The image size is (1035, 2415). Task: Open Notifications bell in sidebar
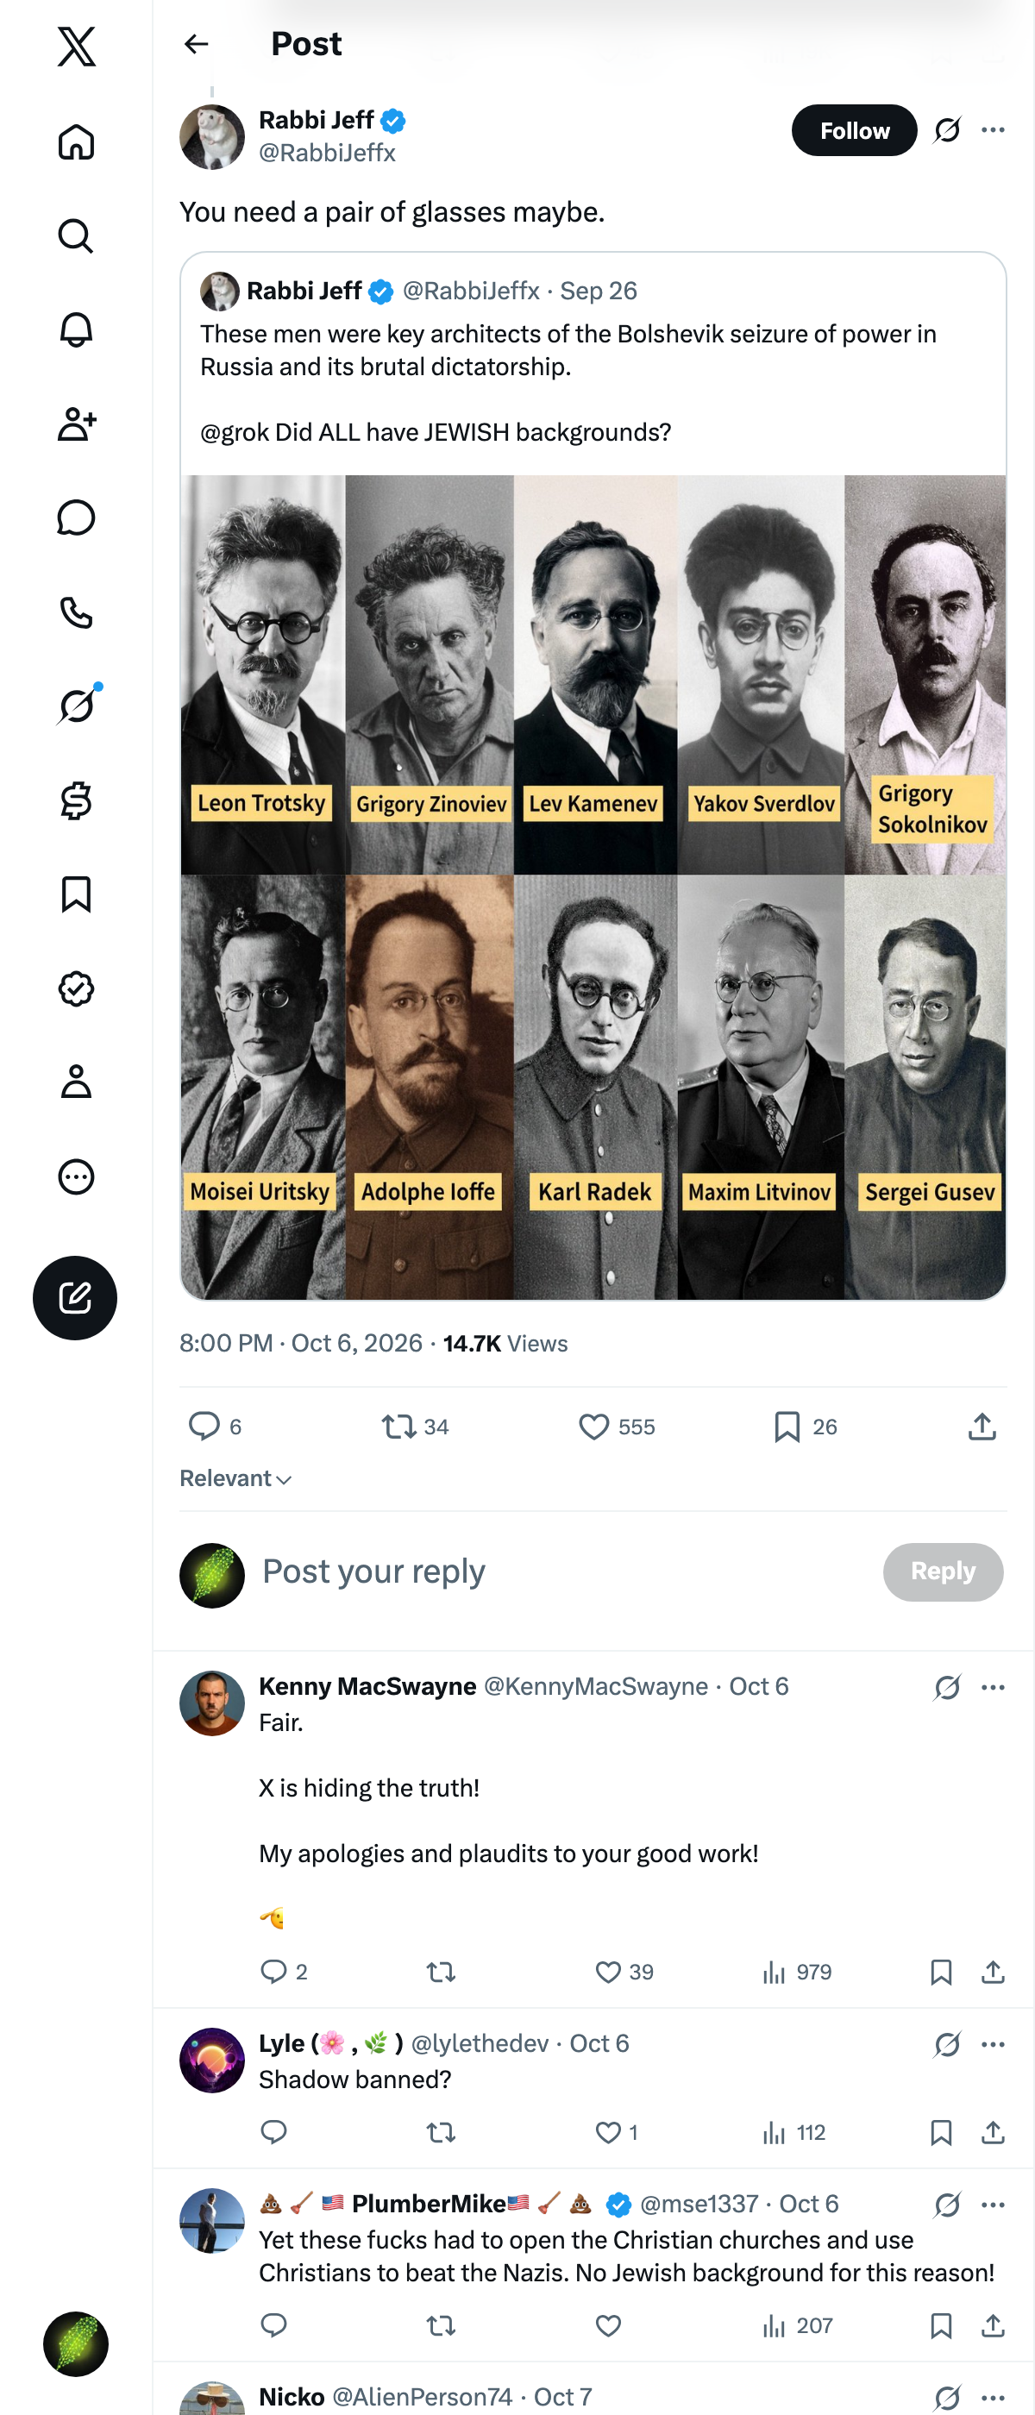[x=76, y=330]
